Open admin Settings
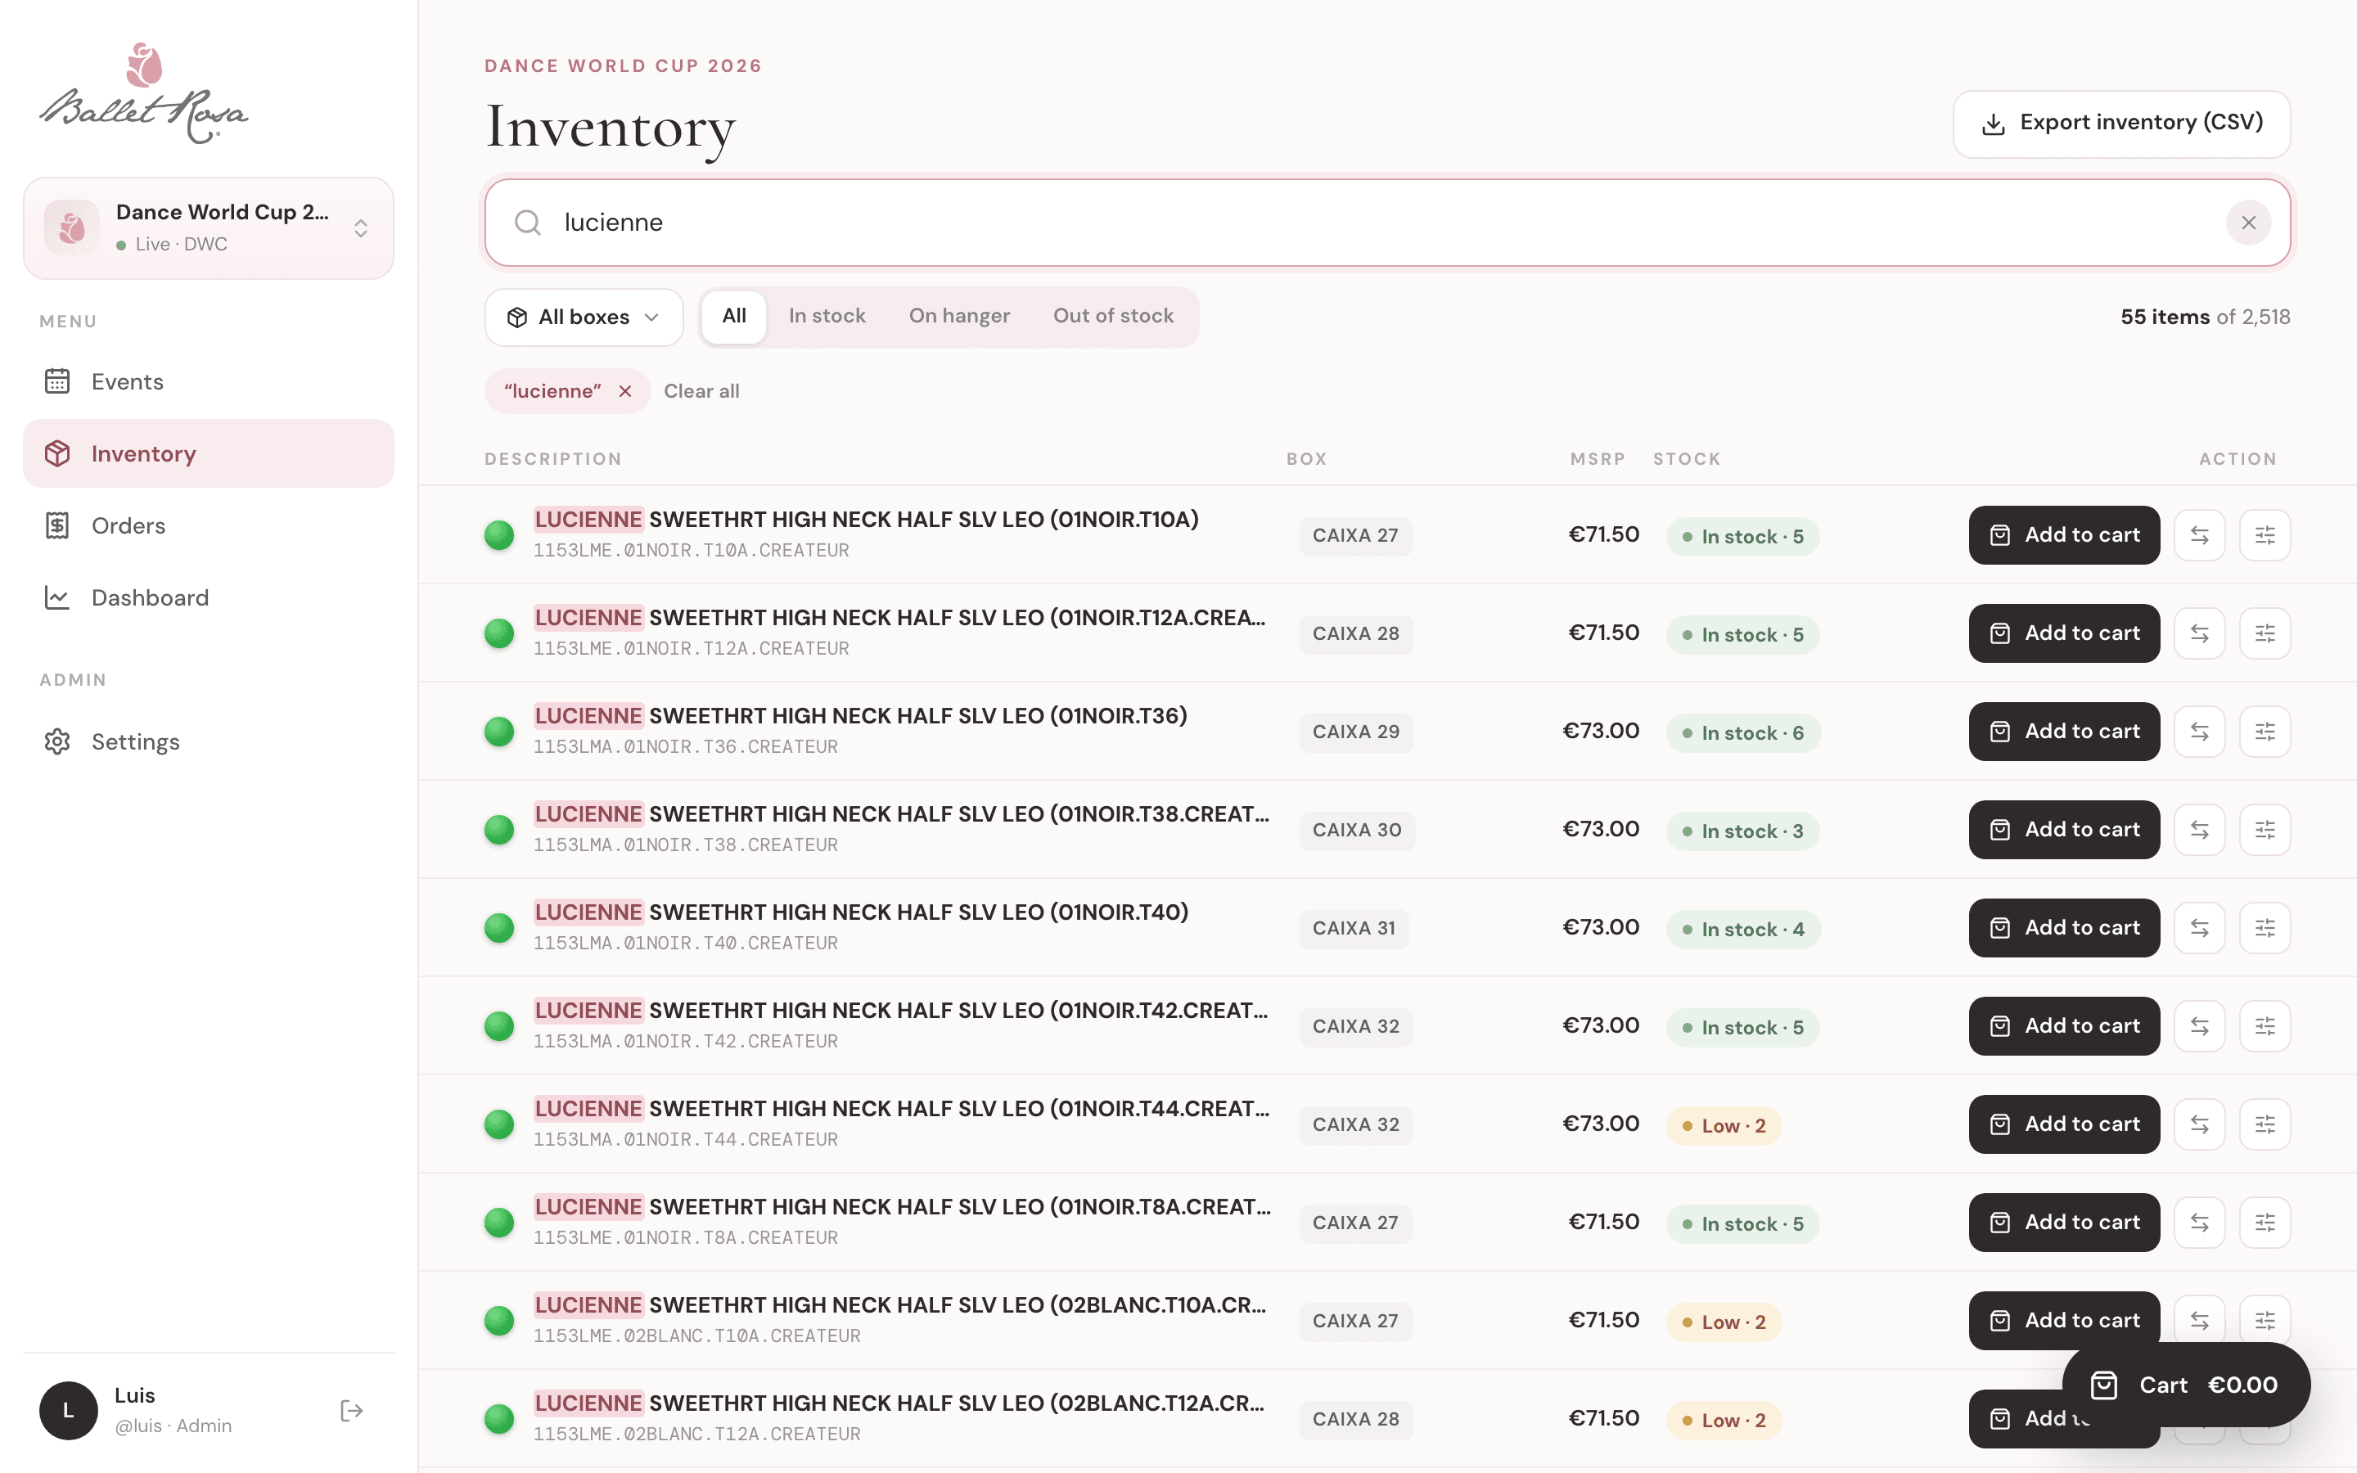 [x=209, y=742]
